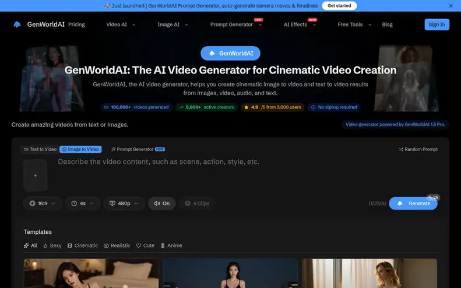The height and width of the screenshot is (288, 461).
Task: Expand the Image AI menu
Action: (173, 24)
